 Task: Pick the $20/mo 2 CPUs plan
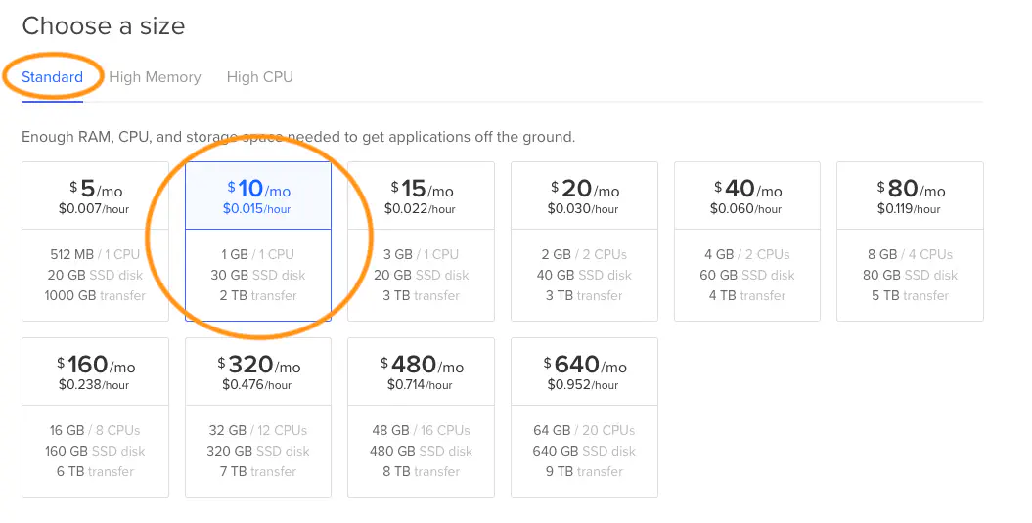[584, 240]
